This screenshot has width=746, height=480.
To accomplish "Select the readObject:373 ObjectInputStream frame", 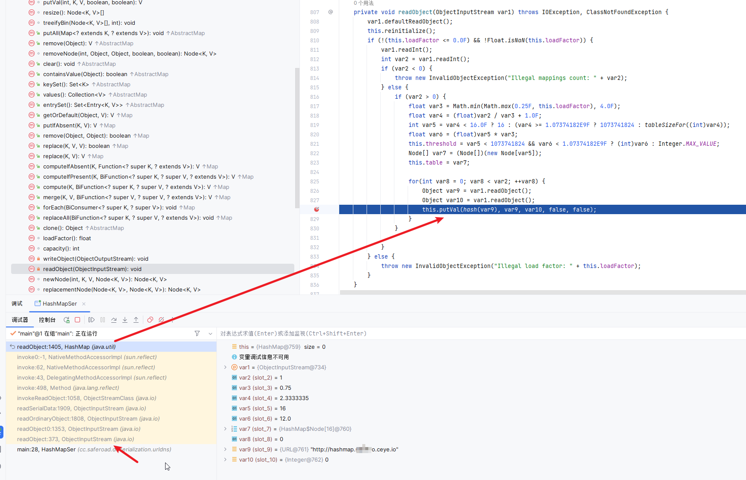I will 111,439.
